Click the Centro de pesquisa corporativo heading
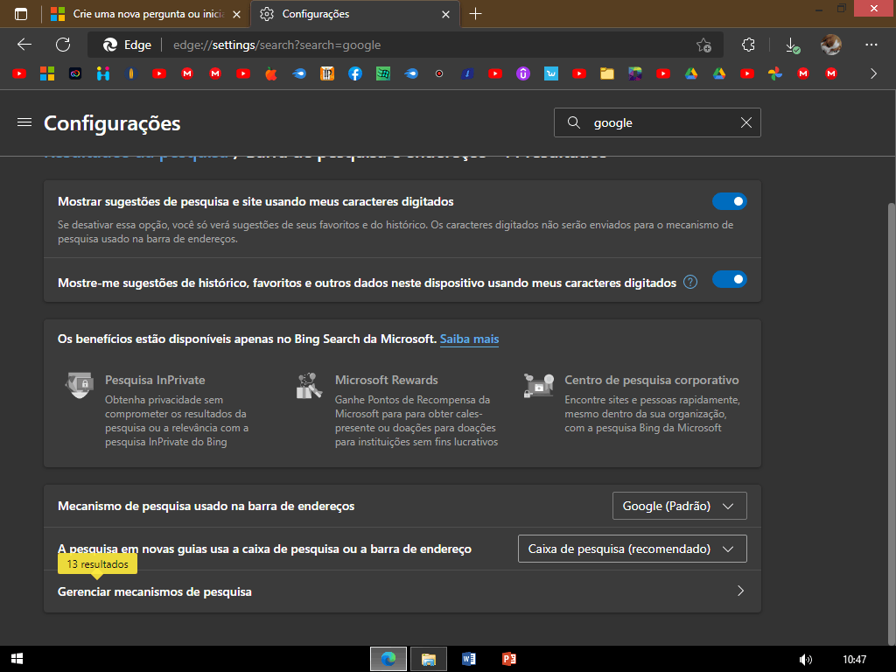Screen dimensions: 896x672 [651, 380]
